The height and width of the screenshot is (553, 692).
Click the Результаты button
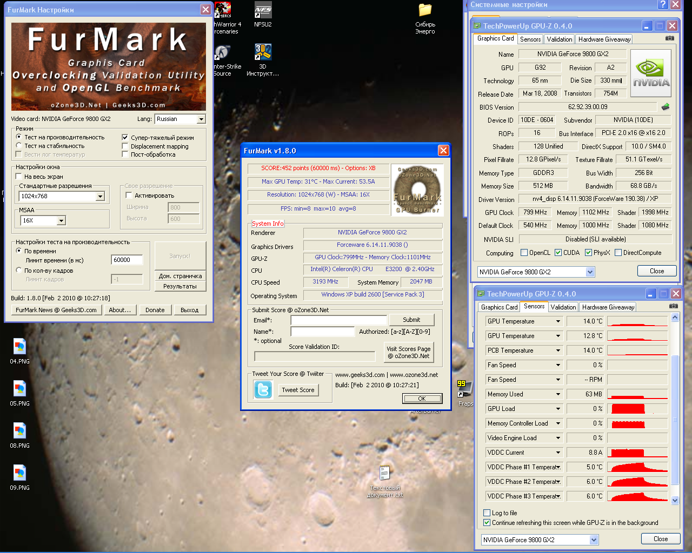click(x=180, y=286)
